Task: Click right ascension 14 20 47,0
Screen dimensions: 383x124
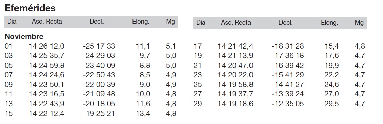Action: [x=235, y=66]
